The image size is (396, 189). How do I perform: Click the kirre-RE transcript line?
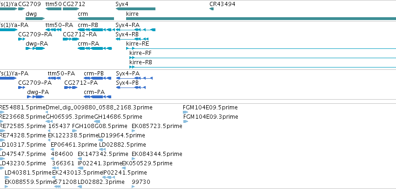[x=261, y=48]
